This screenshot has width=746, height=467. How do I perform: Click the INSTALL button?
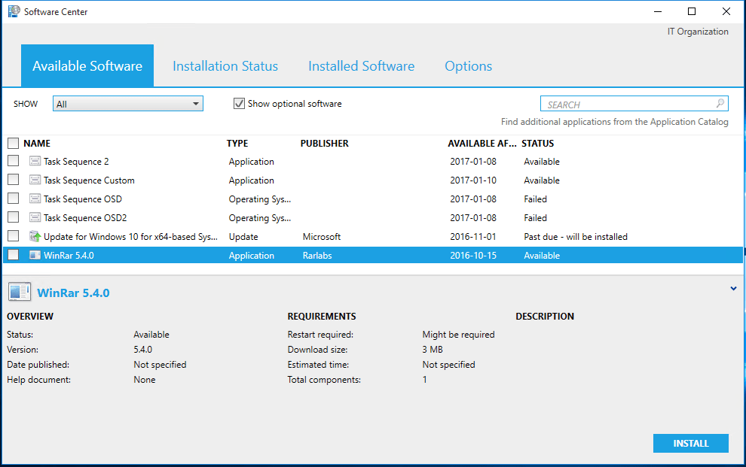[x=691, y=443]
